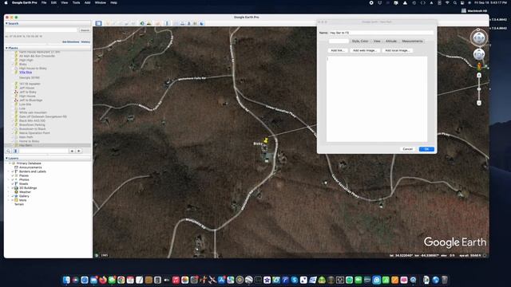The width and height of the screenshot is (511, 287).
Task: Collapse the Search panel
Action: coord(6,23)
